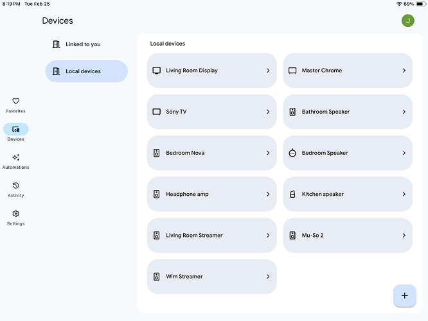Expand Mu-So 2 chevron
428x321 pixels.
click(x=404, y=236)
